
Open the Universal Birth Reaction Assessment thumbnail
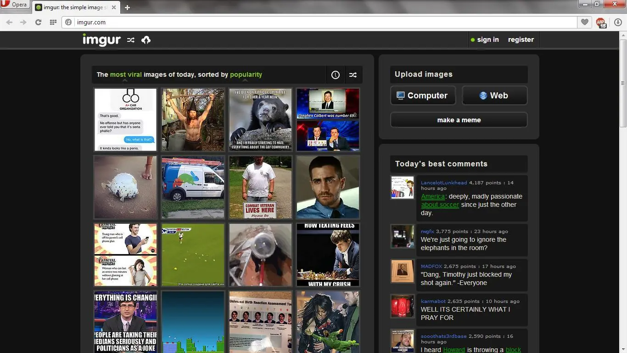coord(260,322)
